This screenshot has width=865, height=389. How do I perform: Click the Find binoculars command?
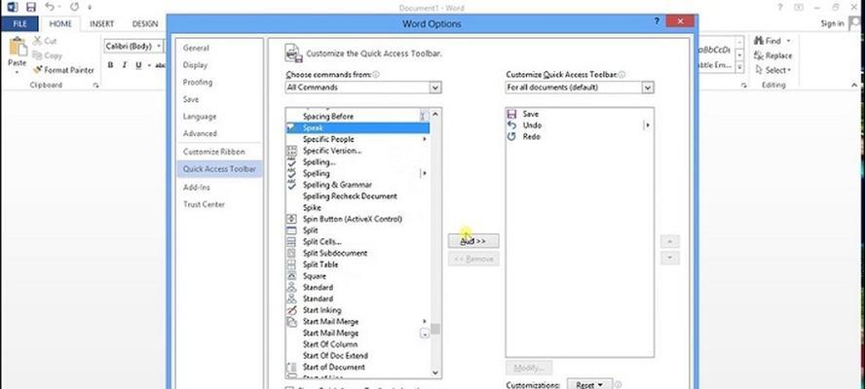(x=768, y=41)
